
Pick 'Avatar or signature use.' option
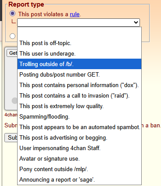[79, 158]
